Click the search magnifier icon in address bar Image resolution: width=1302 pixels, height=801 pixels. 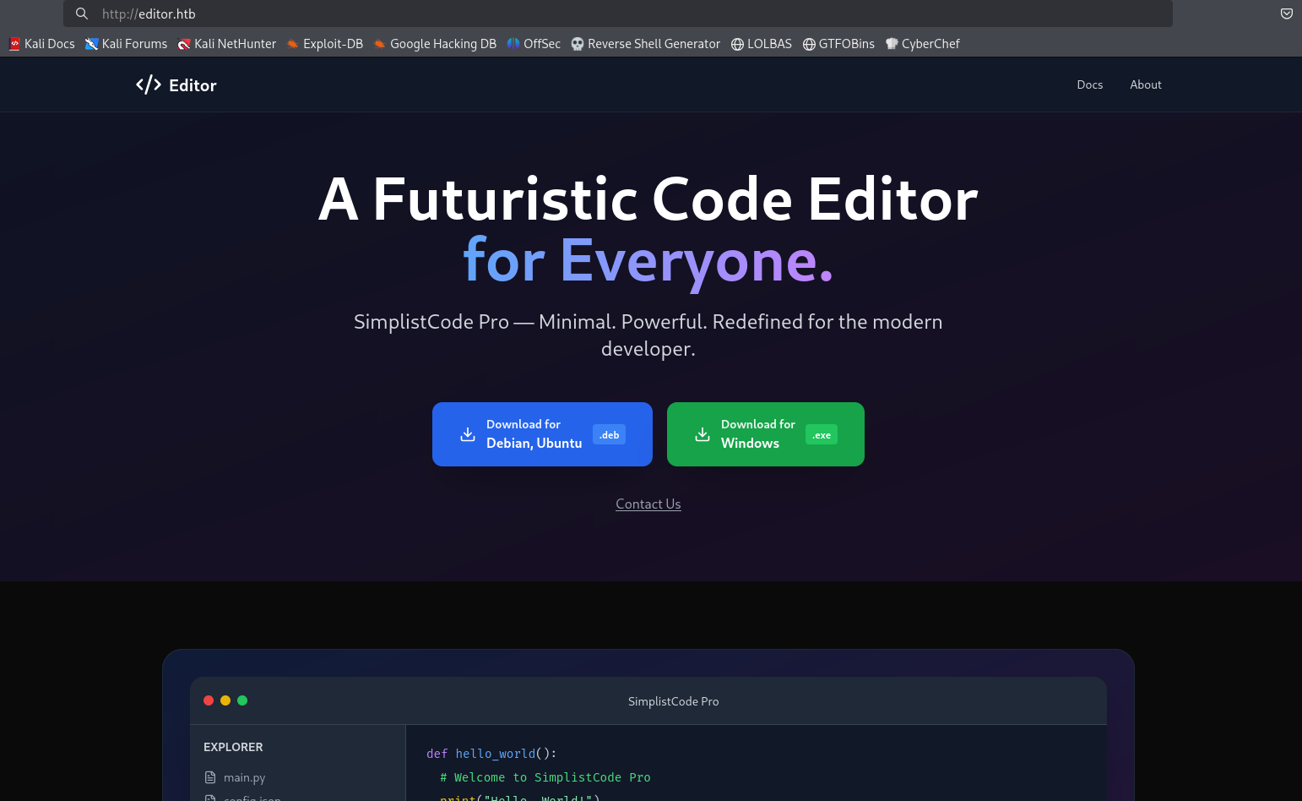(x=82, y=14)
